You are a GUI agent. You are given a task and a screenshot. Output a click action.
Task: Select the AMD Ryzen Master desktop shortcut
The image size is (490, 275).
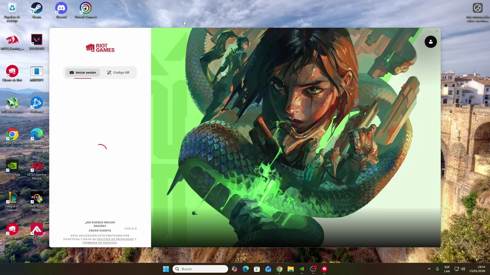36,202
